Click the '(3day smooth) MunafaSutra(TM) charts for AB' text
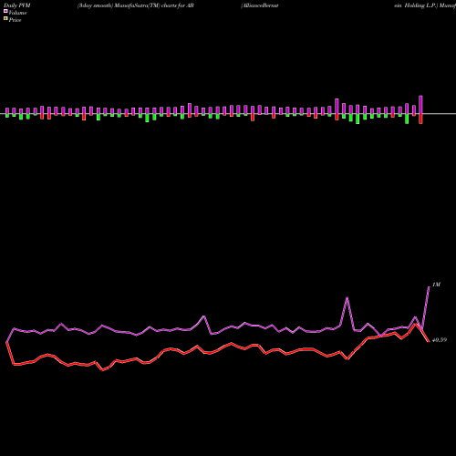Viewport: 456px width, 456px height. click(x=136, y=5)
